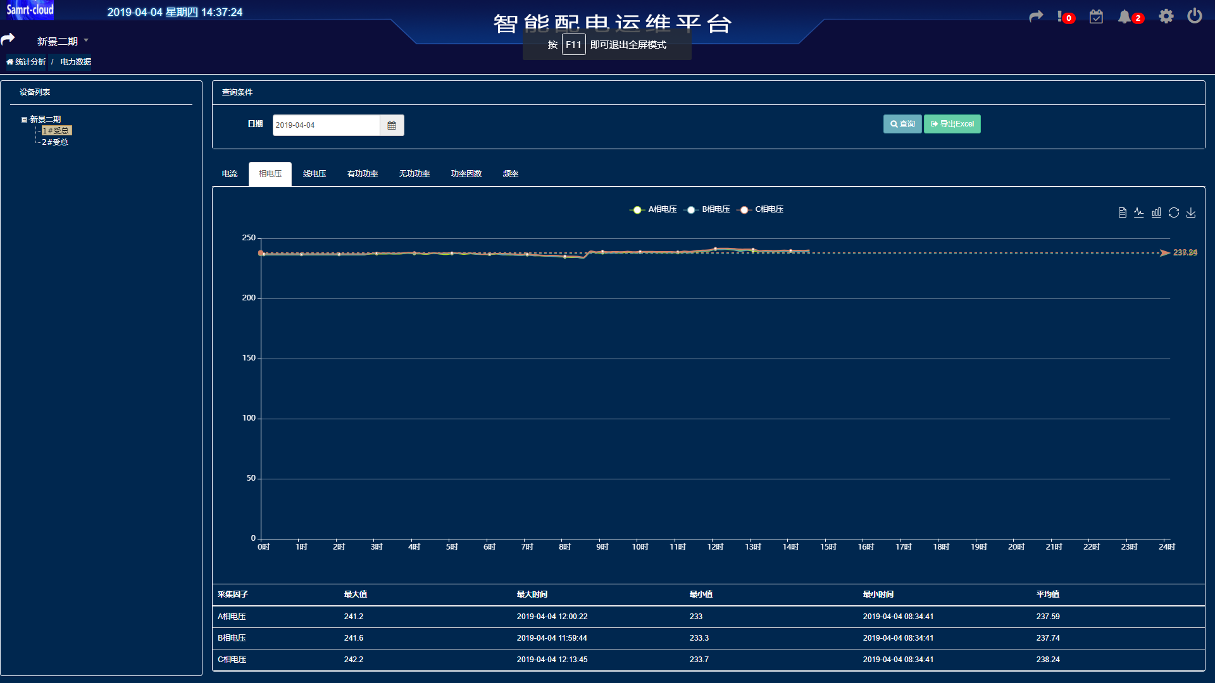Click the power logout icon
This screenshot has height=683, width=1215.
pyautogui.click(x=1194, y=16)
